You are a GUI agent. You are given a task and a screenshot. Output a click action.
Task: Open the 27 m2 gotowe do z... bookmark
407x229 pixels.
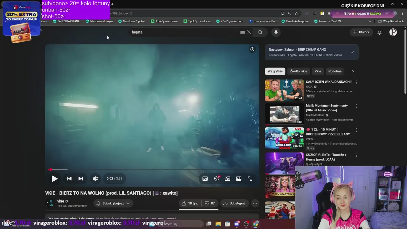tap(230, 21)
